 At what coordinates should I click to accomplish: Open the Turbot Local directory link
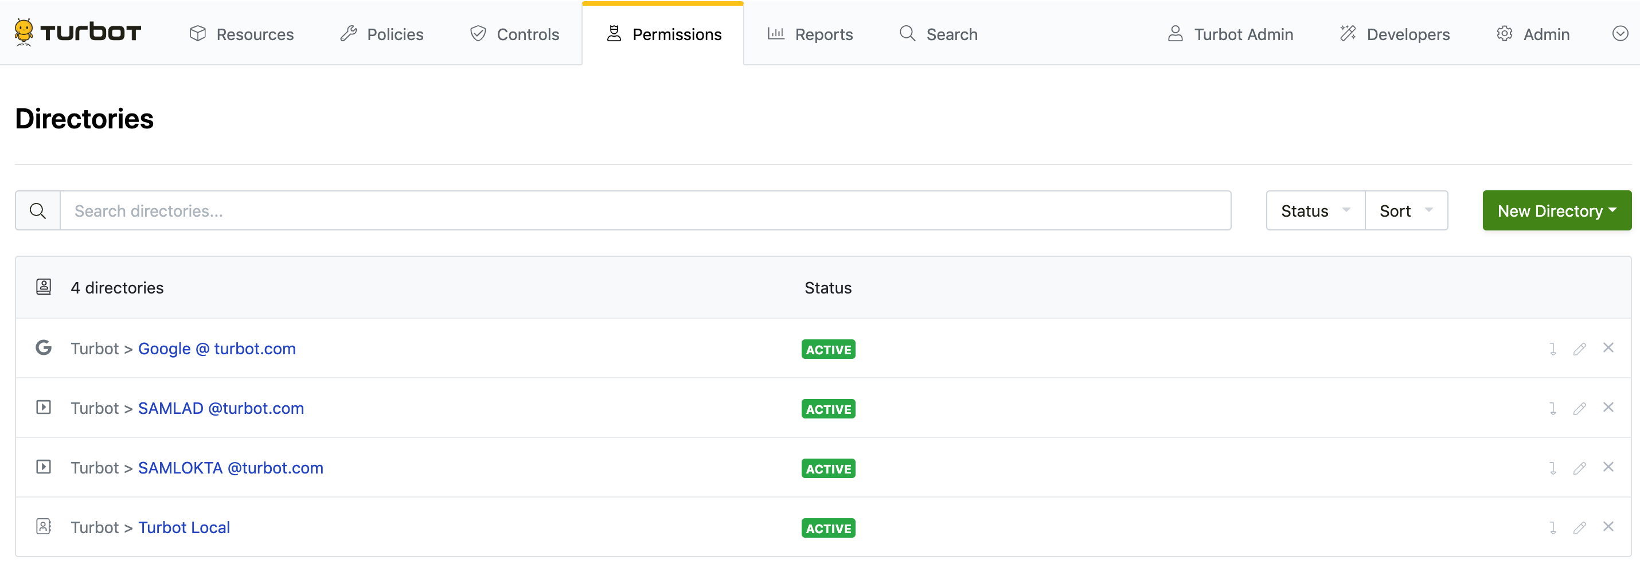point(184,528)
